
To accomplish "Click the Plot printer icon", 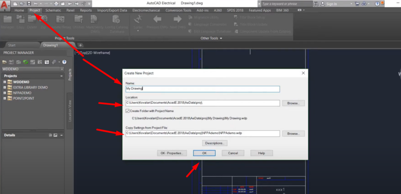I will (56, 4).
